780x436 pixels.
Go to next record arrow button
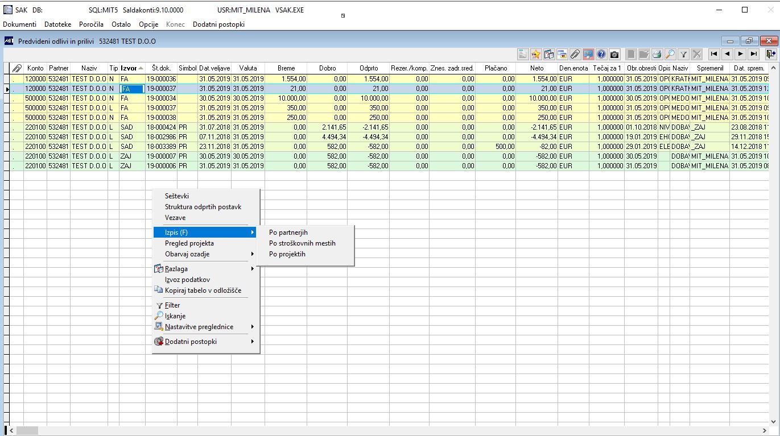click(x=740, y=54)
